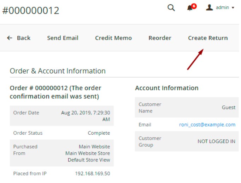Click the Guest customer name value
Screen dimensions: 241x183
[x=228, y=108]
